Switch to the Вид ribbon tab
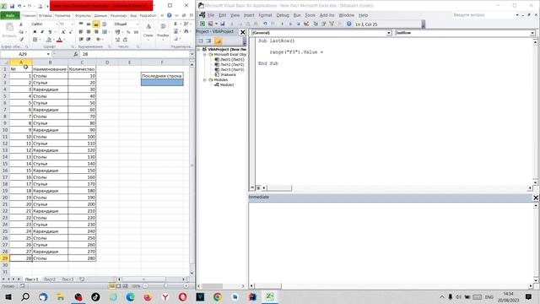Screen dimensions: 540x304 [x=133, y=15]
